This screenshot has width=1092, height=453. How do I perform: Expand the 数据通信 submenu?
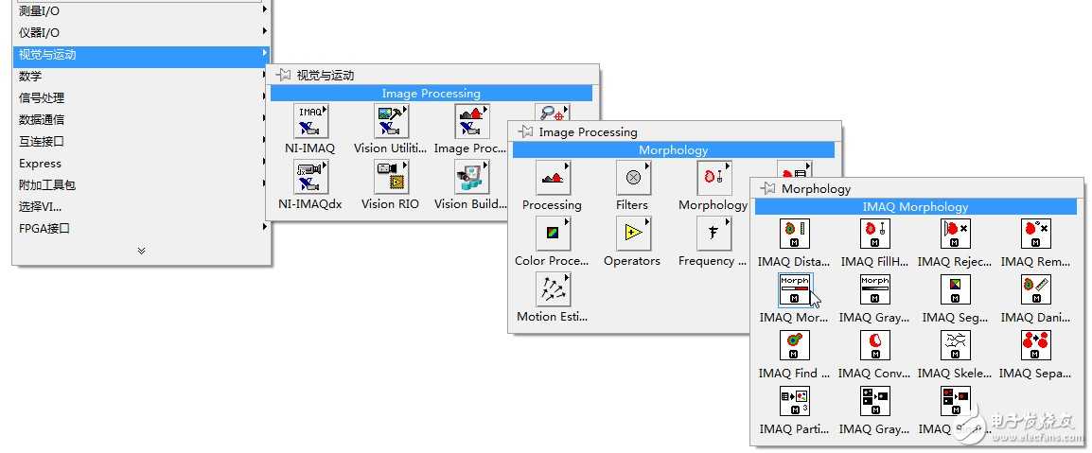141,120
